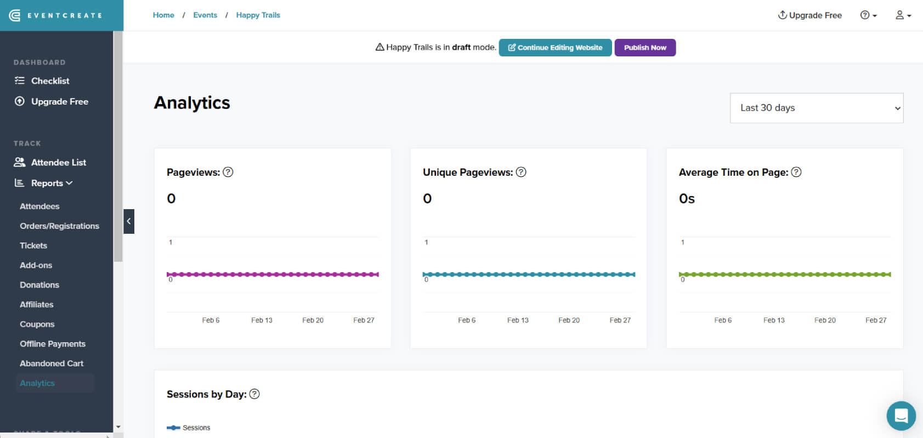Click Average Time on Page help icon

(x=796, y=172)
